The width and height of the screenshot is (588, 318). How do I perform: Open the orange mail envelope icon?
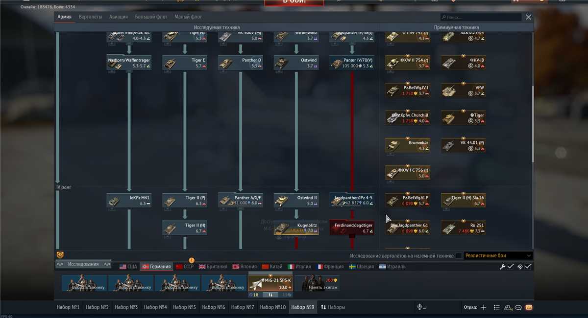pos(529,307)
